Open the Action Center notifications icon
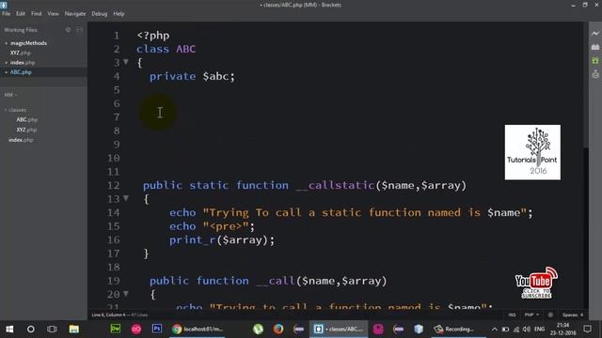Viewport: 602px width, 338px height. point(587,329)
